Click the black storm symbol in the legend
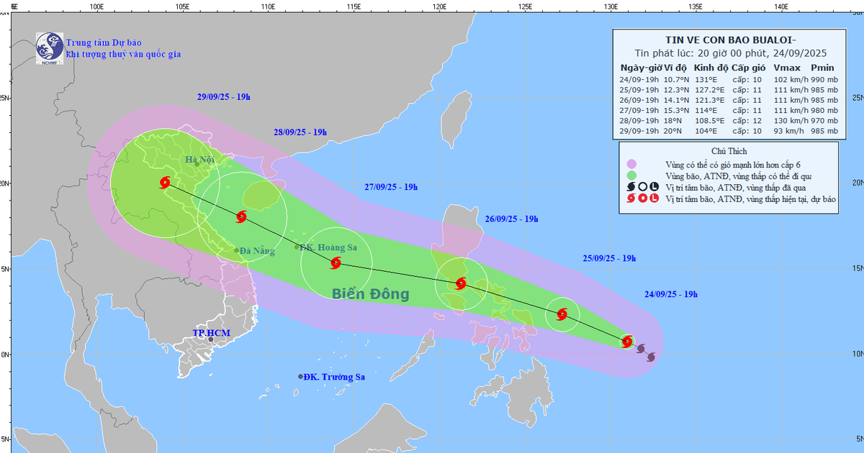This screenshot has height=453, width=864. point(631,187)
